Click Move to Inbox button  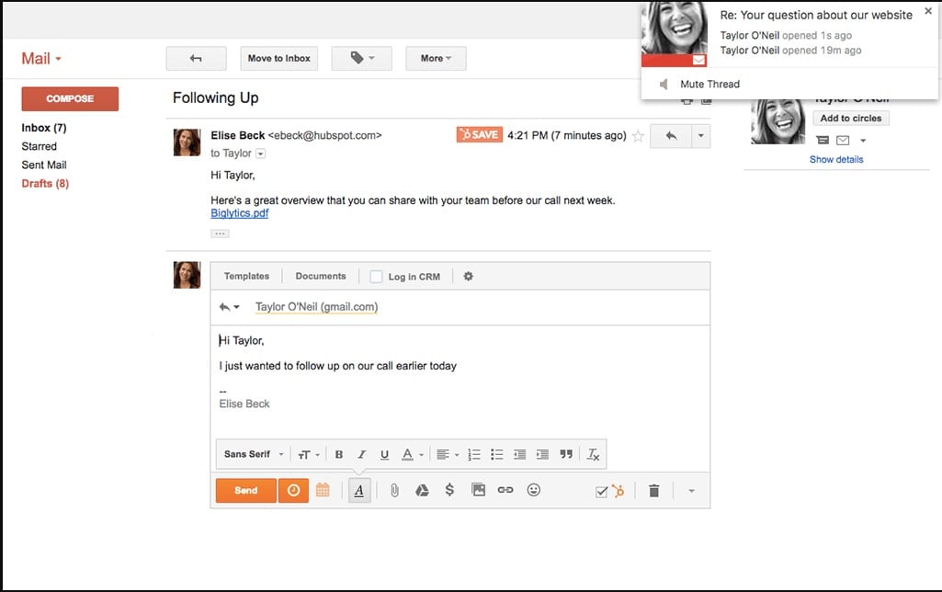(278, 58)
